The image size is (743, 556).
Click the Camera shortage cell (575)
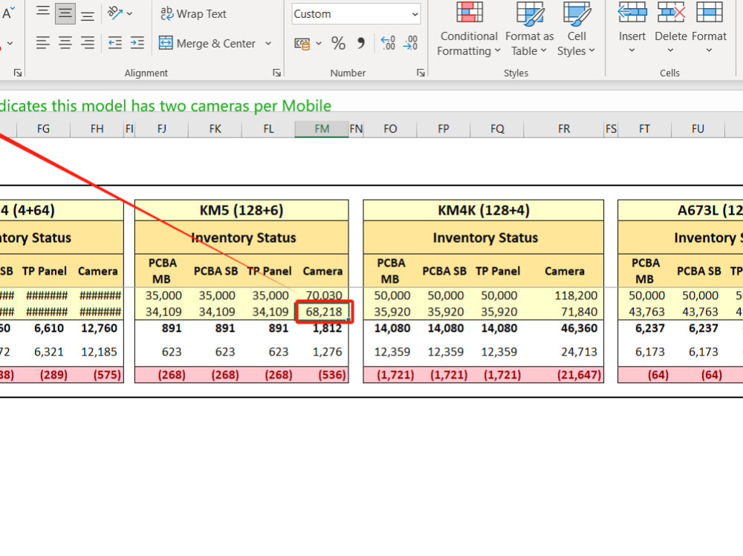97,375
